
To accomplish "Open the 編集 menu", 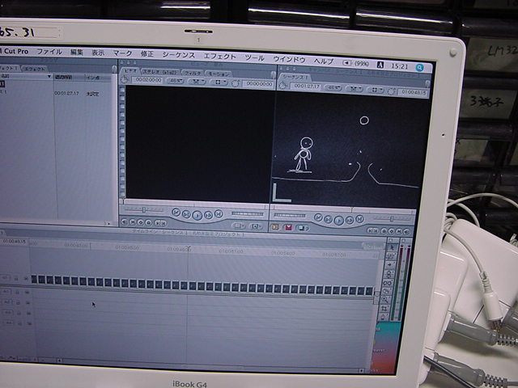I will (76, 52).
